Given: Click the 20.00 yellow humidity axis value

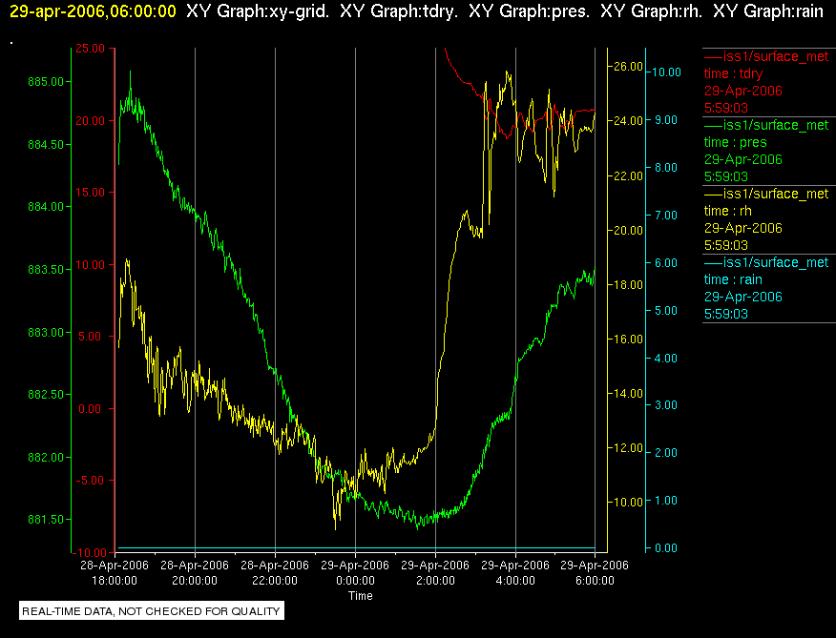Looking at the screenshot, I should (628, 230).
